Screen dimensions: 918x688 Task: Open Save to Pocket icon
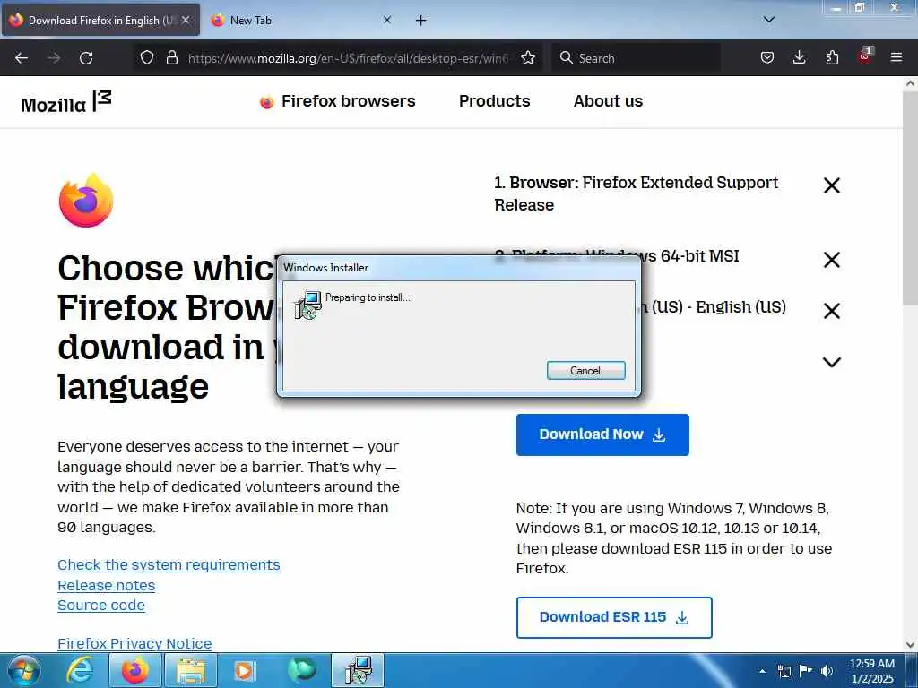point(767,57)
